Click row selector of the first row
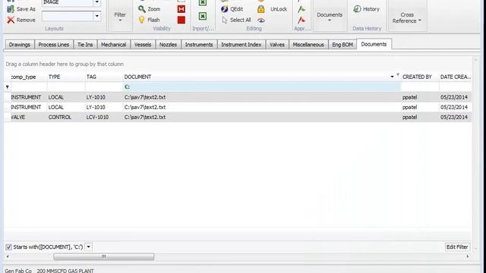The height and width of the screenshot is (273, 486). 8,97
